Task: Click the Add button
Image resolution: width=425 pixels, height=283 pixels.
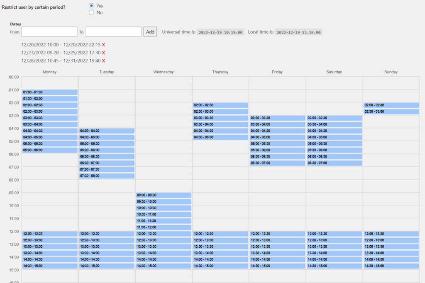Action: coord(150,31)
